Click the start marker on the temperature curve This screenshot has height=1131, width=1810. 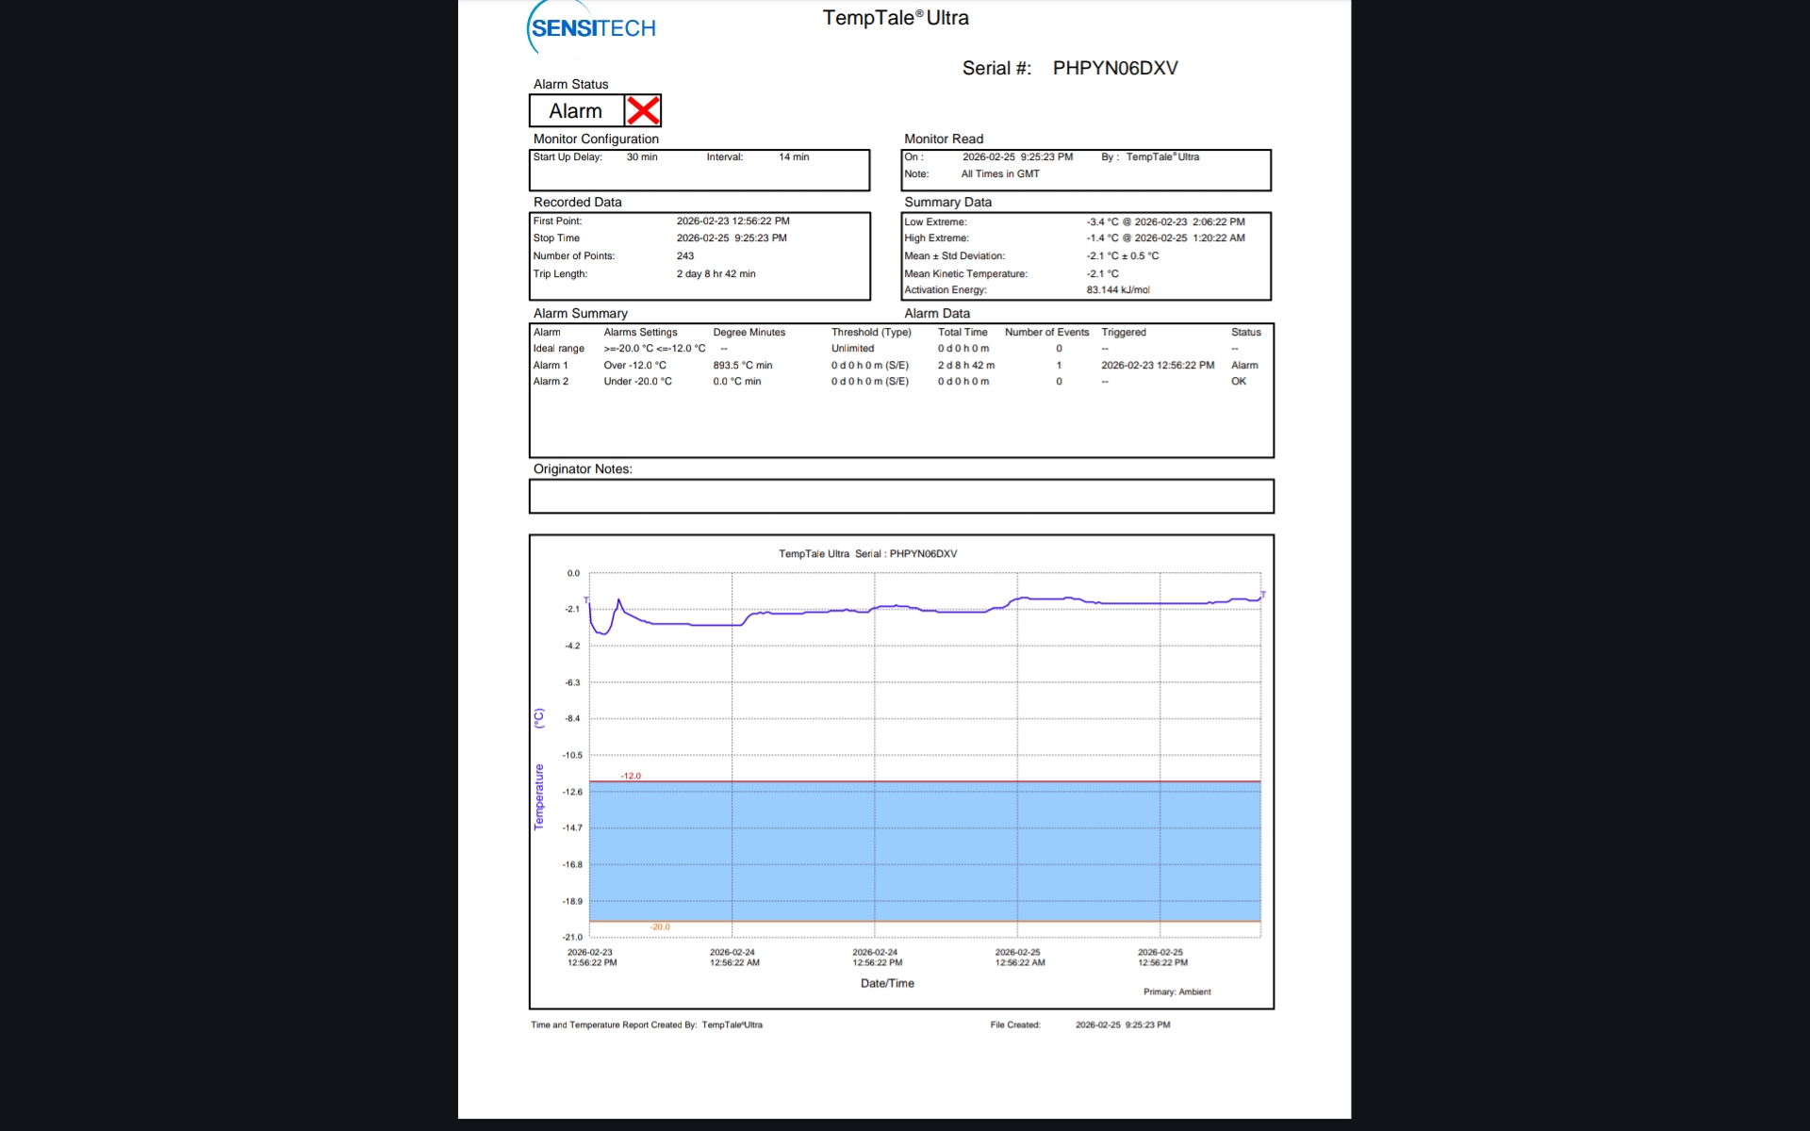click(586, 600)
